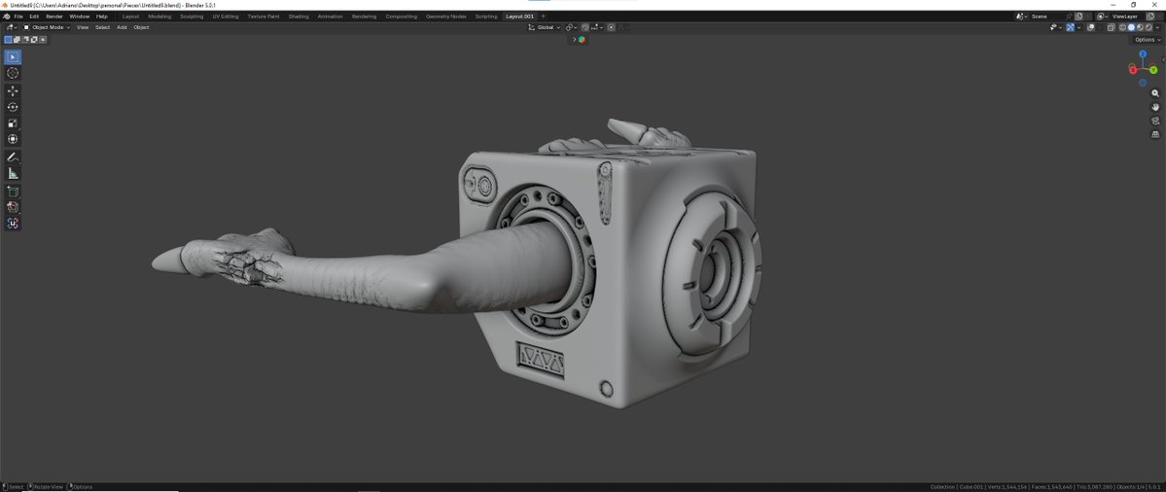Open the Blender logo menu
Image resolution: width=1166 pixels, height=492 pixels.
click(x=6, y=17)
